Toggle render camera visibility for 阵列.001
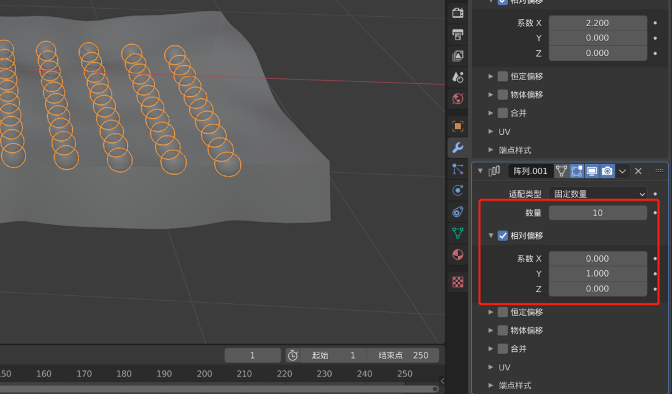 [607, 172]
